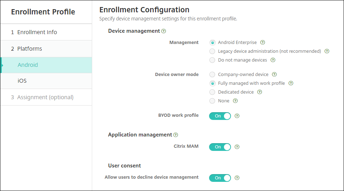This screenshot has width=344, height=191.
Task: Disable the Citrix MAM toggle
Action: [x=220, y=147]
